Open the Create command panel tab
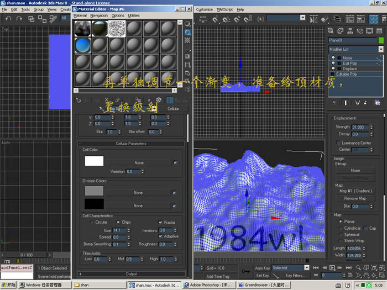Screen dimensions: 387x290 (x=331, y=31)
